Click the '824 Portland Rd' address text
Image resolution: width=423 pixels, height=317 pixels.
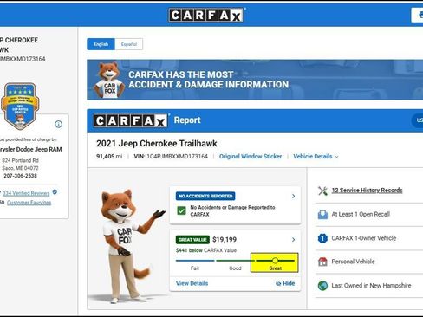[20, 160]
